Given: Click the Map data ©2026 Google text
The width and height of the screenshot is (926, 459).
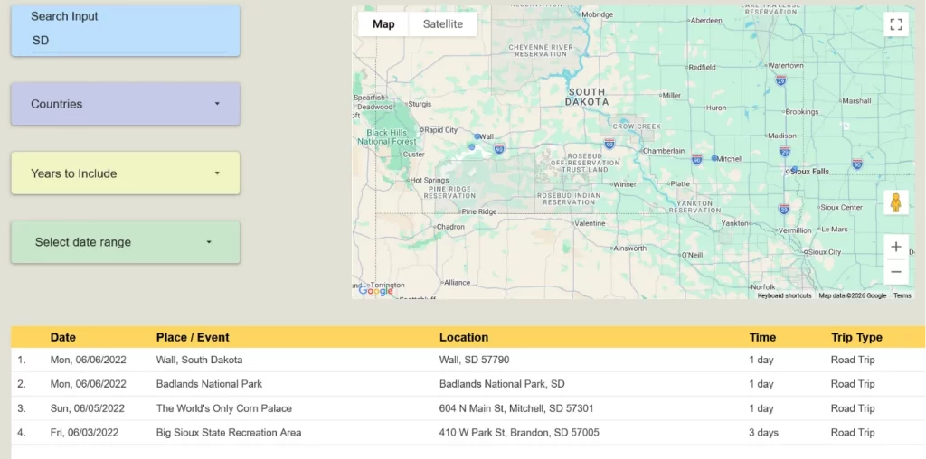Looking at the screenshot, I should (852, 295).
